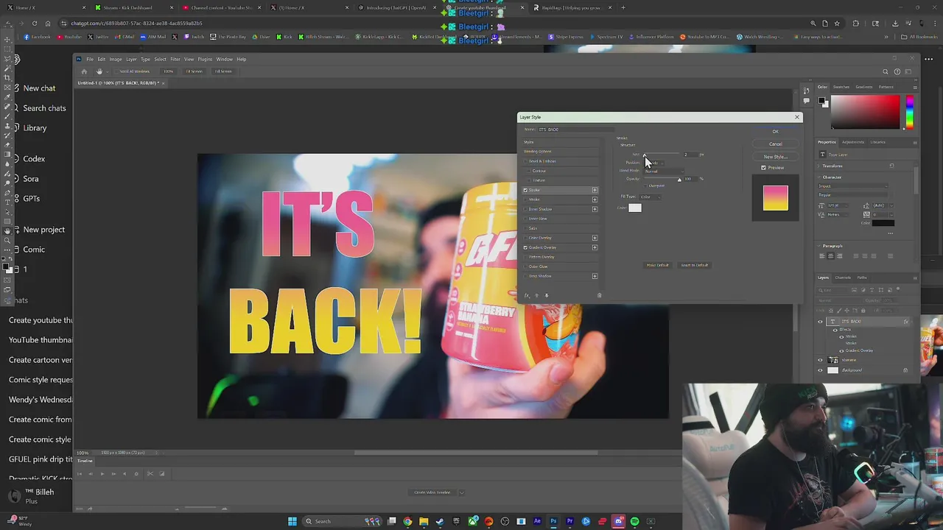Click the Make Default button

pyautogui.click(x=657, y=265)
